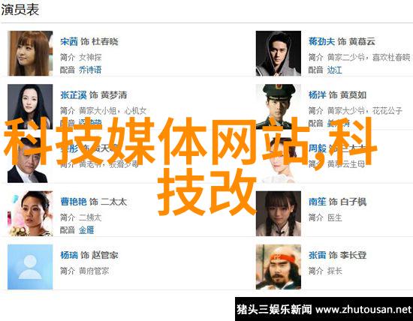Screen dimensions: 413x321
Task: Click 宋茜's portrait thumbnail
Action: pyautogui.click(x=30, y=53)
